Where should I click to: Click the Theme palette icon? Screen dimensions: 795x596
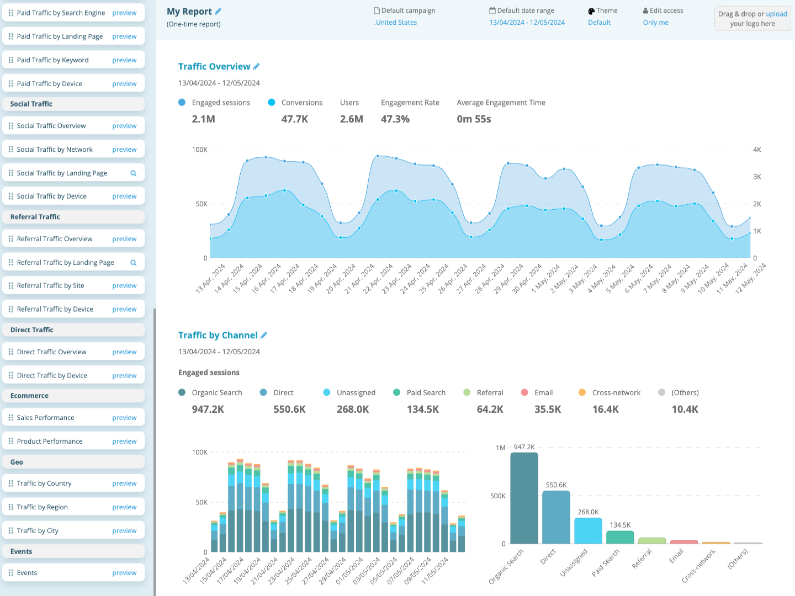pyautogui.click(x=591, y=11)
